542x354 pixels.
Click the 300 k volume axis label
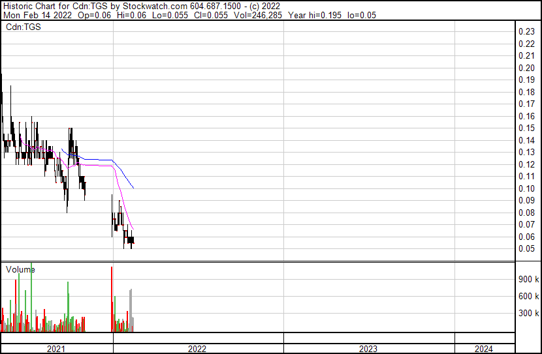tap(528, 313)
